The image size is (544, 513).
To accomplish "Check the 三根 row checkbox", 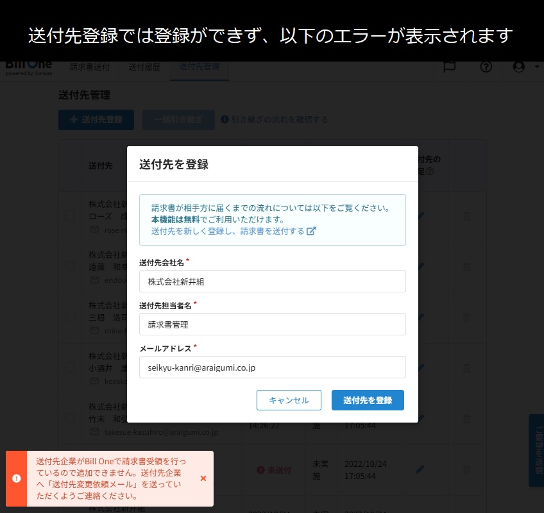I will 71,317.
